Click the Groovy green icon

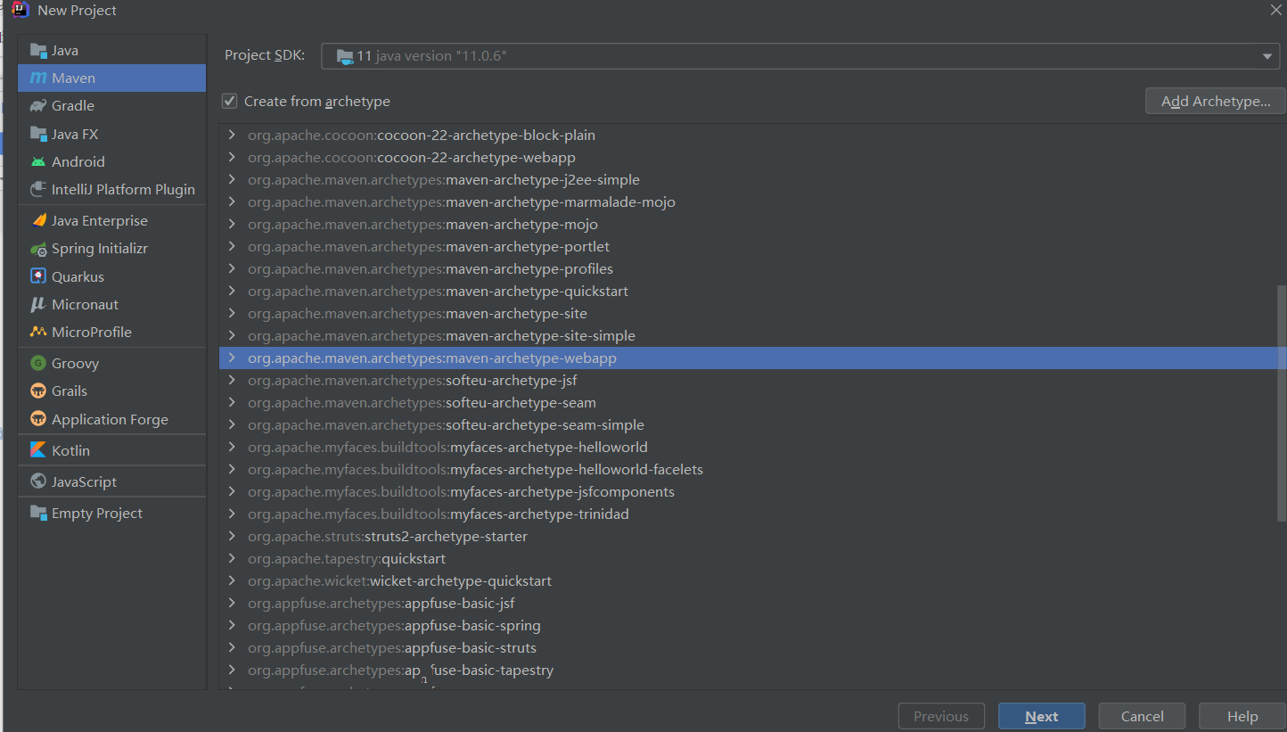[x=38, y=363]
